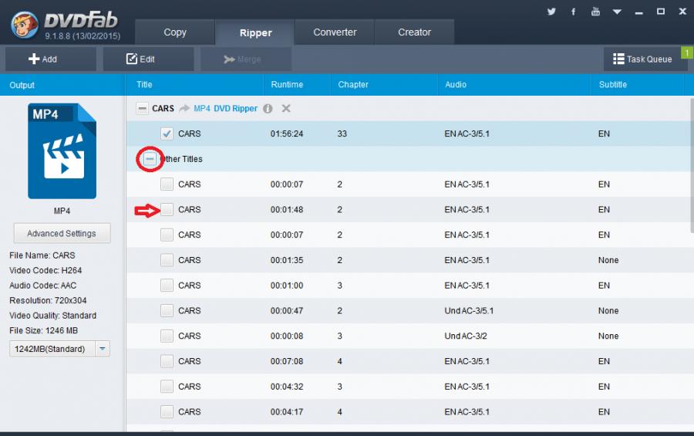
Task: Open Advanced Settings
Action: click(62, 233)
